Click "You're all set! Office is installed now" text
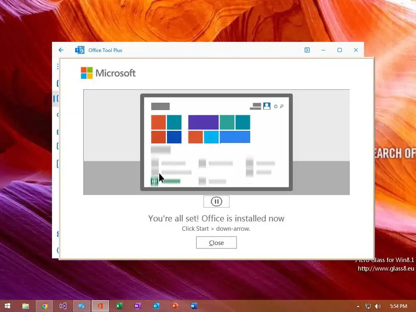416x312 pixels. (216, 218)
